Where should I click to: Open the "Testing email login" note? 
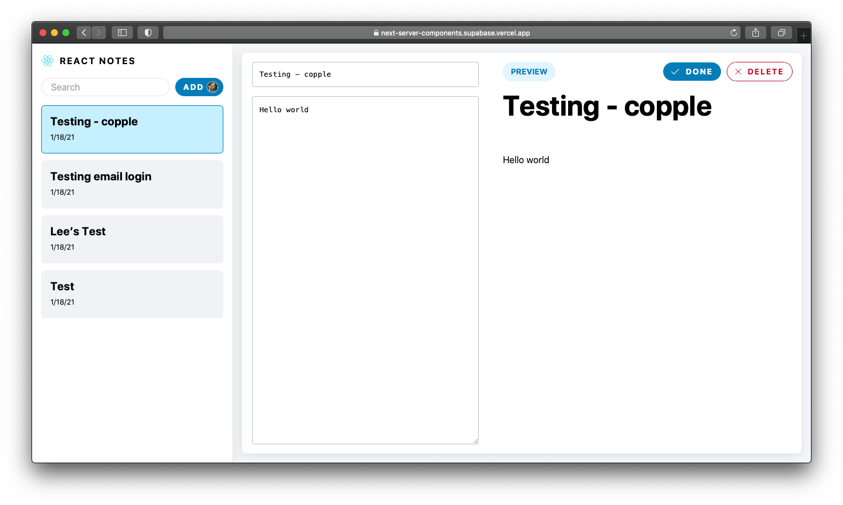coord(132,184)
